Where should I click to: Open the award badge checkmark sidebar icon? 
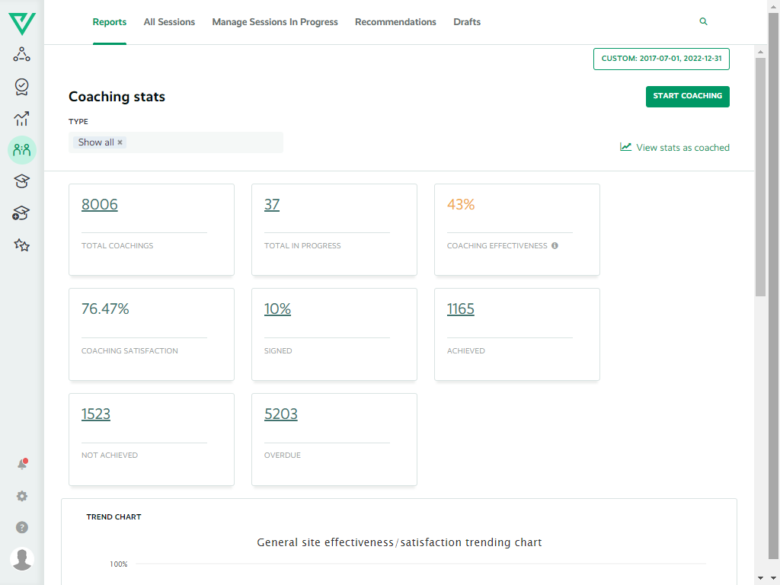coord(22,87)
